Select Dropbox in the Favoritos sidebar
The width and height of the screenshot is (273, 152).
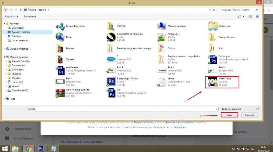tap(16, 36)
